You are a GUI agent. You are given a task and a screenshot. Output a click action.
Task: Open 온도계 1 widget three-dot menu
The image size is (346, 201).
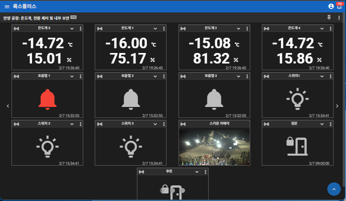click(x=164, y=29)
